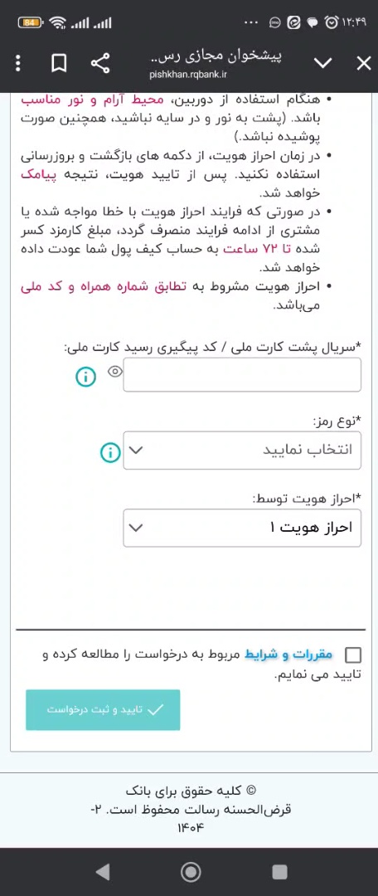The image size is (378, 896).
Task: Tap the Android recent apps square
Action: tap(279, 871)
